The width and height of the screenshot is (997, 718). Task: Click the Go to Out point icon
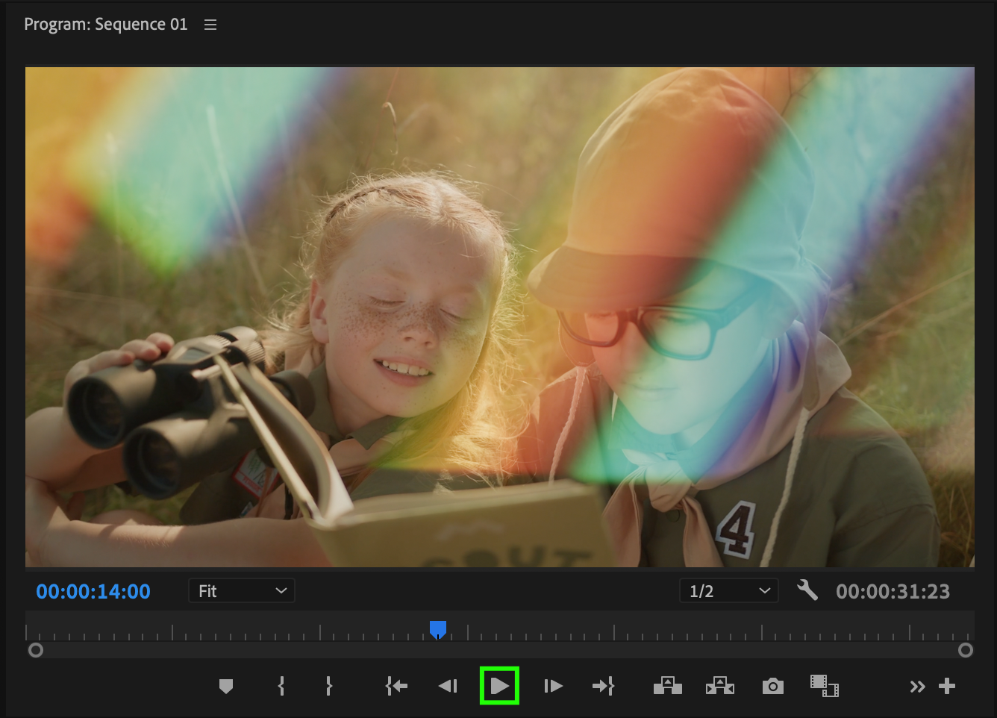603,686
